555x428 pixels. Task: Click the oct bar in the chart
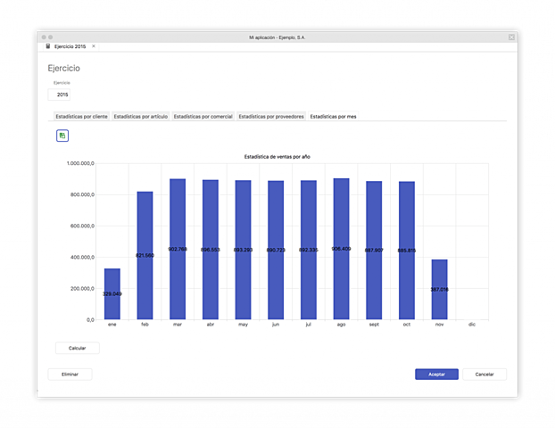(407, 251)
